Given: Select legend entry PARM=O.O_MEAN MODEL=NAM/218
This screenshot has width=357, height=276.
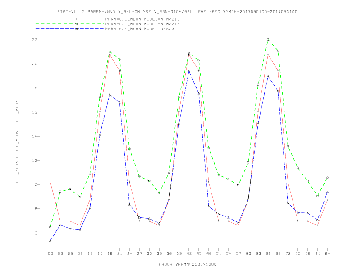Looking at the screenshot, I should 142,19.
